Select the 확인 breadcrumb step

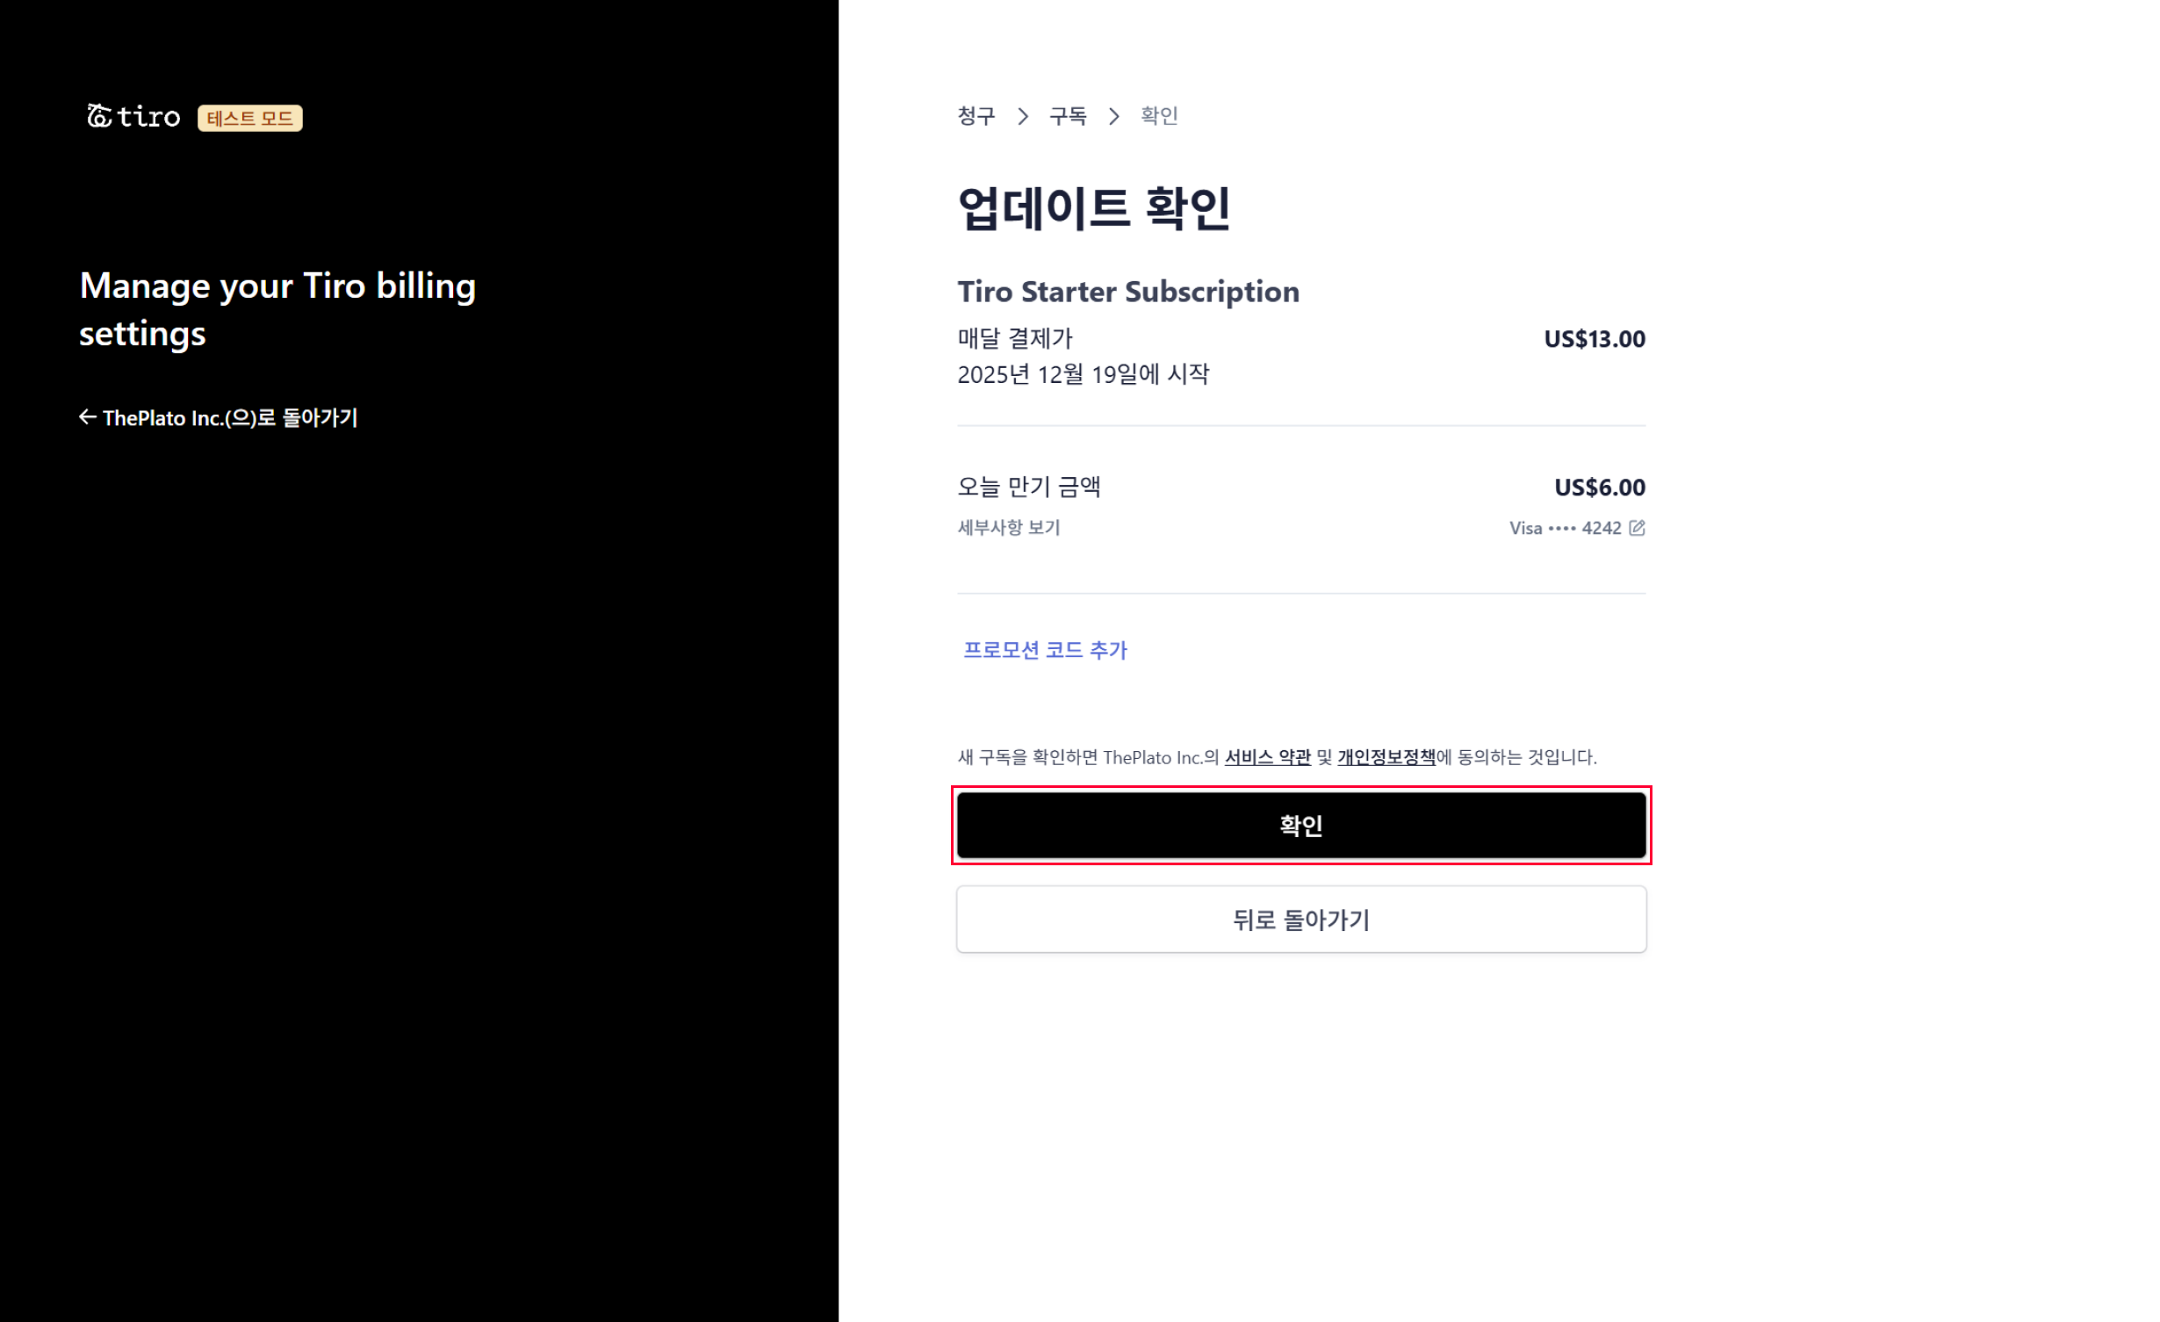click(x=1159, y=116)
